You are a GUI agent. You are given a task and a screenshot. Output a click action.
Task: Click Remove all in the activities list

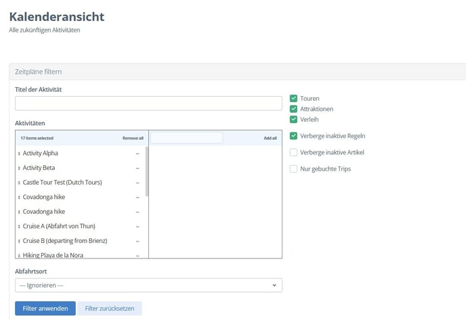[x=133, y=138]
